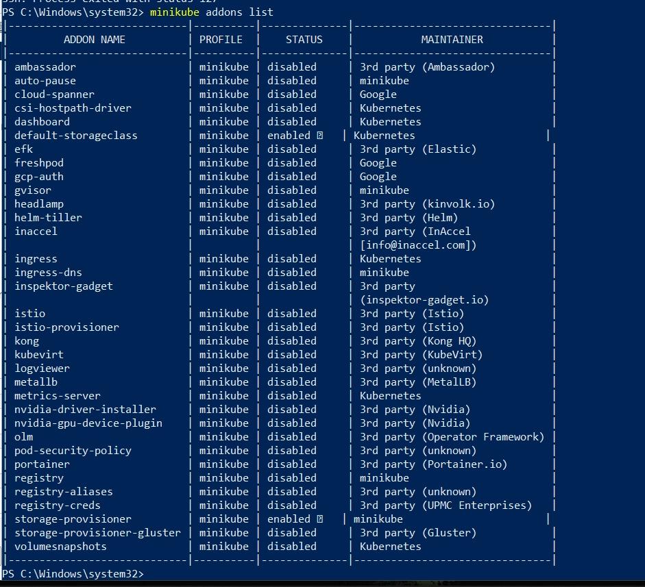Image resolution: width=645 pixels, height=587 pixels.
Task: Click 'enabled' status in storage-provisioner row
Action: [x=289, y=519]
